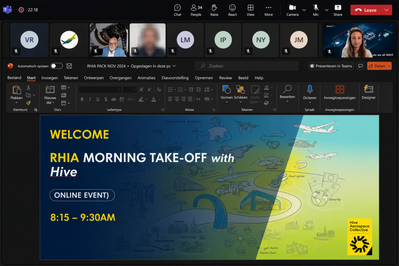Toggle strikethrough formatting
Image resolution: width=399 pixels, height=266 pixels.
point(114,99)
